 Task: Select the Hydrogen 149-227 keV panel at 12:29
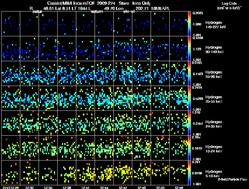click(11, 24)
